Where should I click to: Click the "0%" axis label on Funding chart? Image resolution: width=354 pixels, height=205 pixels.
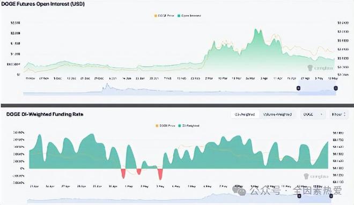click(22, 168)
